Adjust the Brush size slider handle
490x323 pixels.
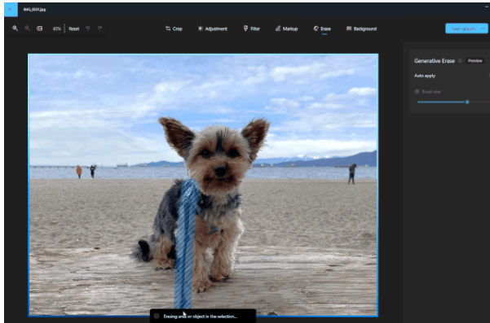467,102
